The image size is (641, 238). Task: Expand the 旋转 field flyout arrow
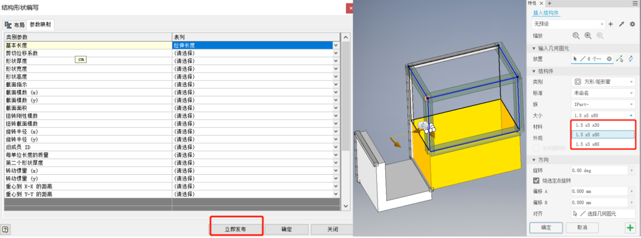coord(632,170)
